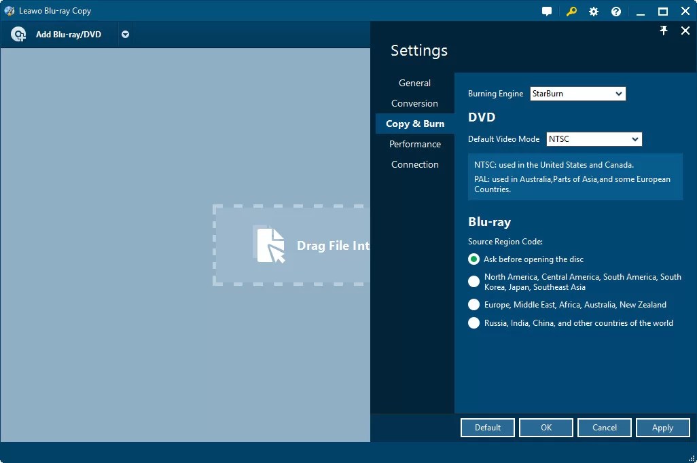The width and height of the screenshot is (697, 463).
Task: Maximize the Leawo window
Action: [x=663, y=12]
